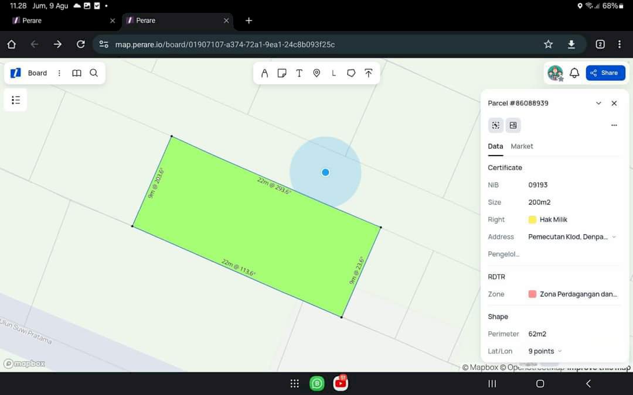633x395 pixels.
Task: Toggle parcel selection focus icon
Action: point(496,125)
